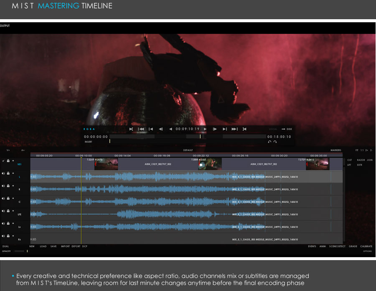
Task: Lock the V01 video track
Action: click(x=8, y=161)
